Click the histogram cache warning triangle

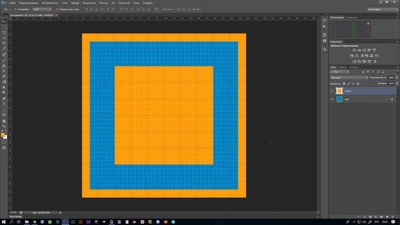coord(368,23)
